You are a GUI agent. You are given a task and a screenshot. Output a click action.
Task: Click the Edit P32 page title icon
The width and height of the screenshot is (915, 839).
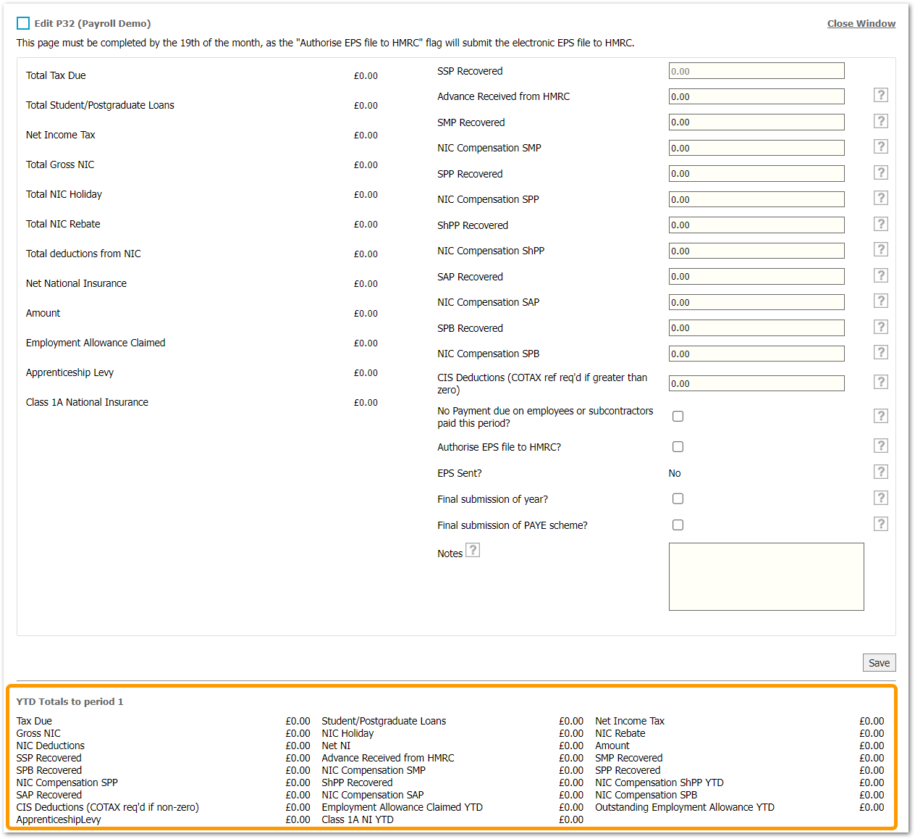(x=23, y=23)
